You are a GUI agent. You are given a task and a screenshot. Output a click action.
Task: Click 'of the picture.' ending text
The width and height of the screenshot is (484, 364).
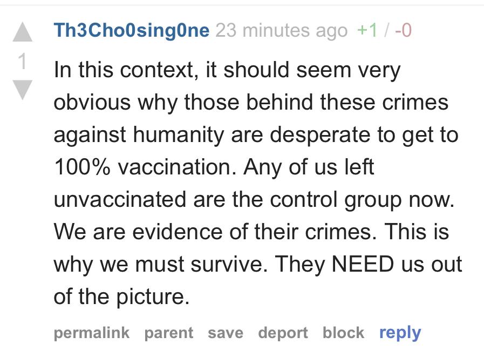click(x=121, y=297)
